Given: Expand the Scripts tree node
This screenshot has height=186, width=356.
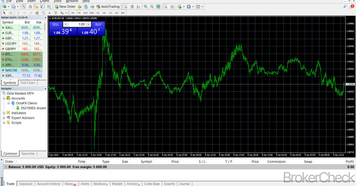Looking at the screenshot, I should [x=4, y=123].
